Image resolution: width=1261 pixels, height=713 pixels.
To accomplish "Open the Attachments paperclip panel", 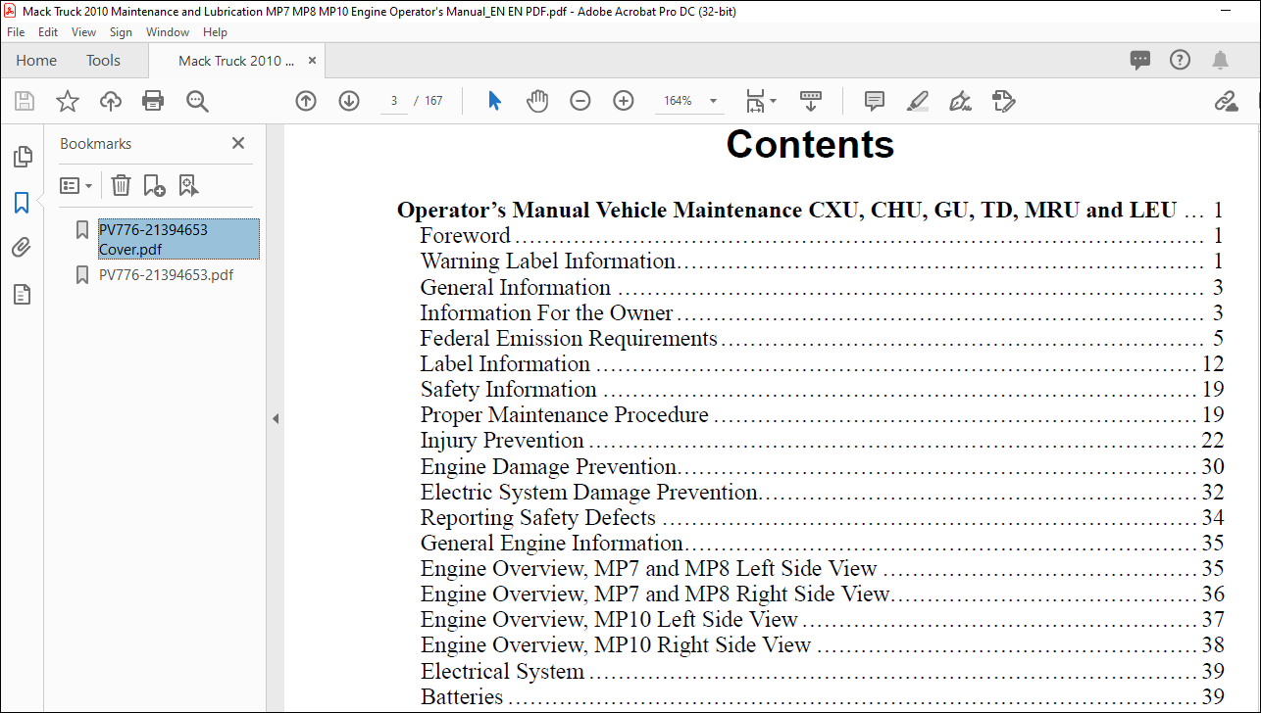I will tap(22, 248).
